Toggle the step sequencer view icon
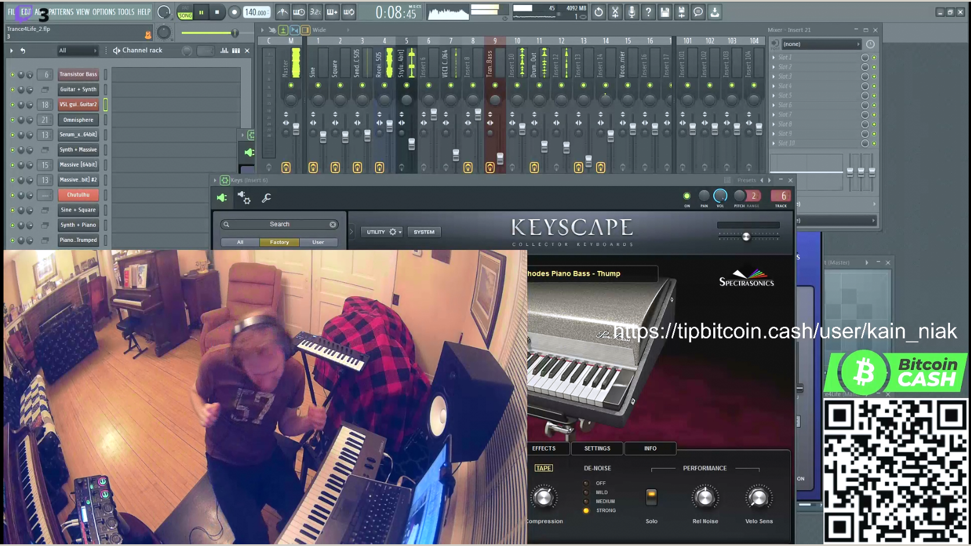The height and width of the screenshot is (546, 971). 236,51
